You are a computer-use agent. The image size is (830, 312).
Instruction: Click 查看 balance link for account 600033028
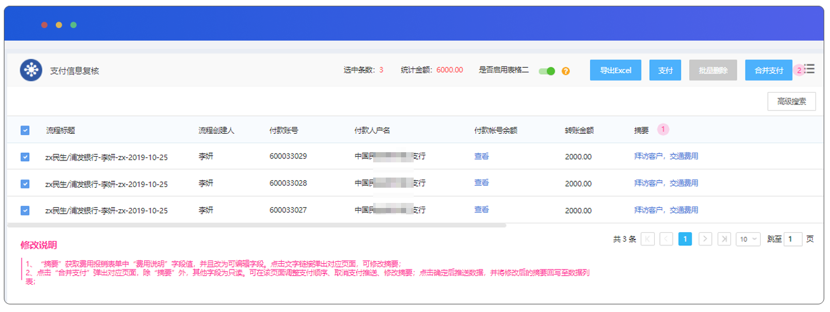tap(482, 183)
